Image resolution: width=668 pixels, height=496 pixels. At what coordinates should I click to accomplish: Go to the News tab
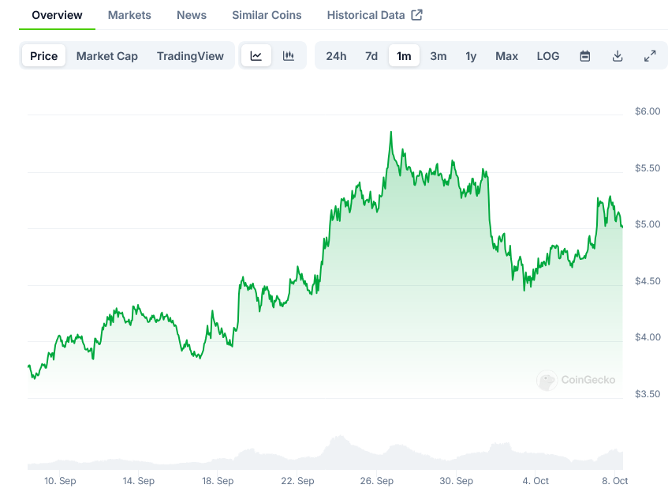coord(192,15)
